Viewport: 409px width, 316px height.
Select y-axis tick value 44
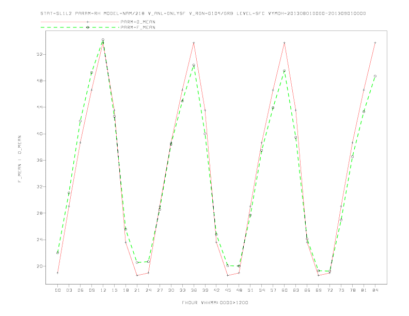(40, 107)
